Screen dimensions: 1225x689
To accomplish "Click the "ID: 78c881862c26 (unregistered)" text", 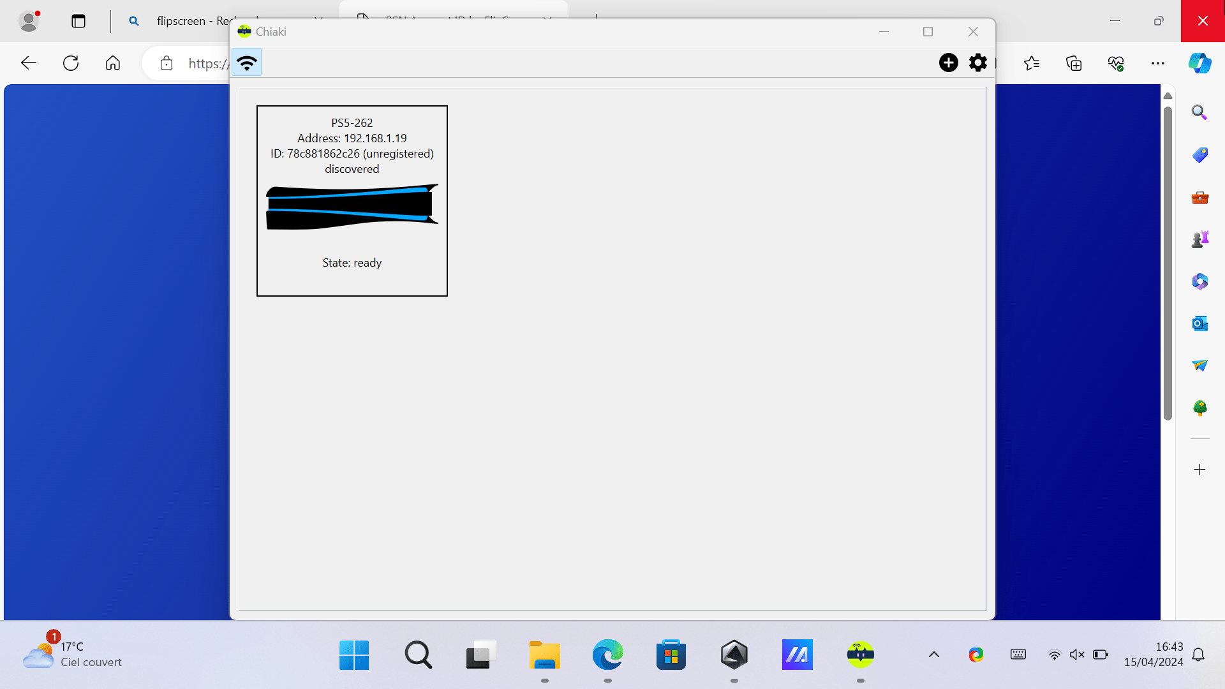I will [352, 154].
